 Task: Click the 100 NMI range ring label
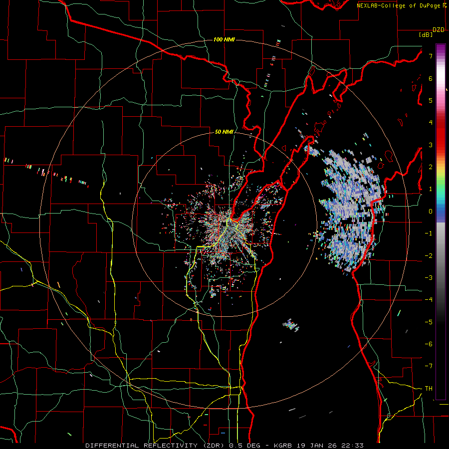point(224,39)
